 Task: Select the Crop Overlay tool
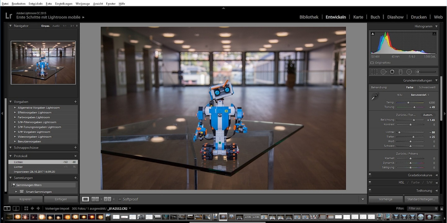tap(374, 72)
